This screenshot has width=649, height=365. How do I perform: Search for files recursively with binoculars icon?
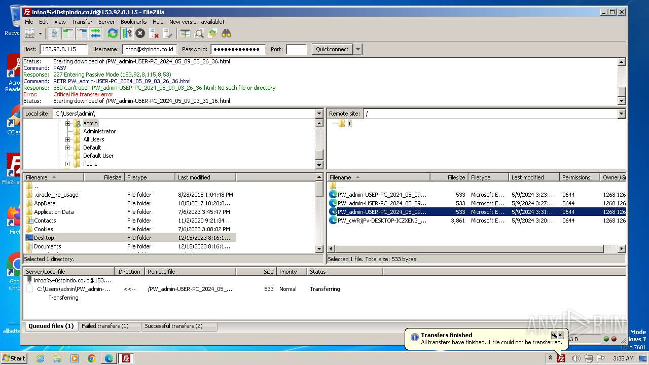226,33
